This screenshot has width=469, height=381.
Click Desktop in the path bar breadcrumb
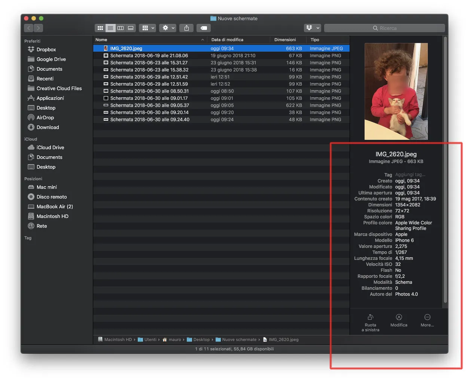pos(201,339)
